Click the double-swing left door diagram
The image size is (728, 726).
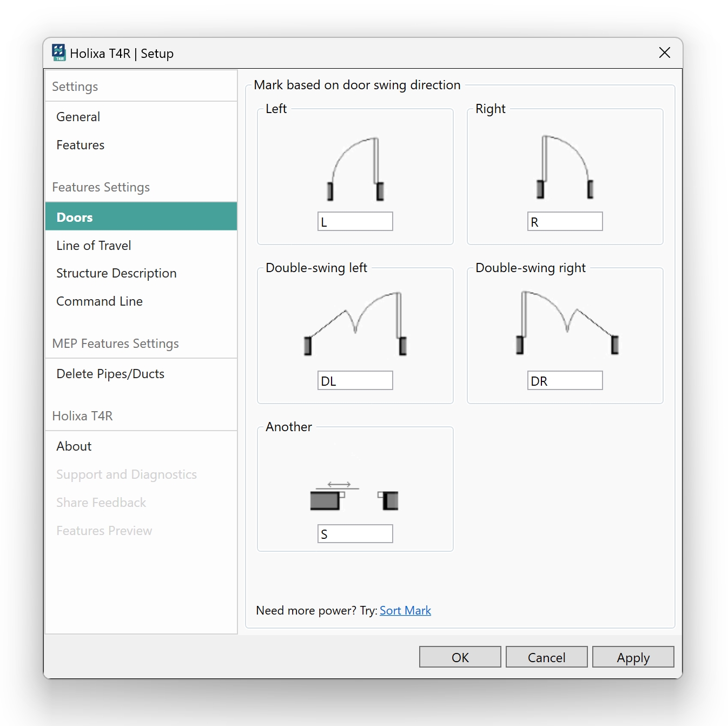pos(355,324)
